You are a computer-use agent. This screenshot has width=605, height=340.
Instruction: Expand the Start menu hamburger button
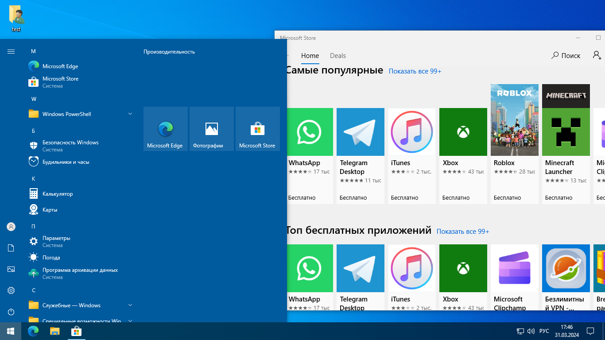(x=11, y=52)
